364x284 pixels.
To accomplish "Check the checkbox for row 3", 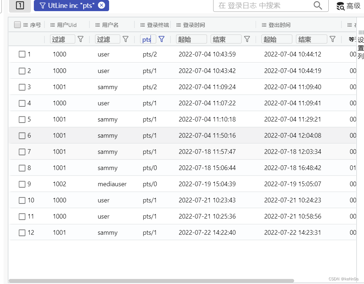I will (x=22, y=87).
